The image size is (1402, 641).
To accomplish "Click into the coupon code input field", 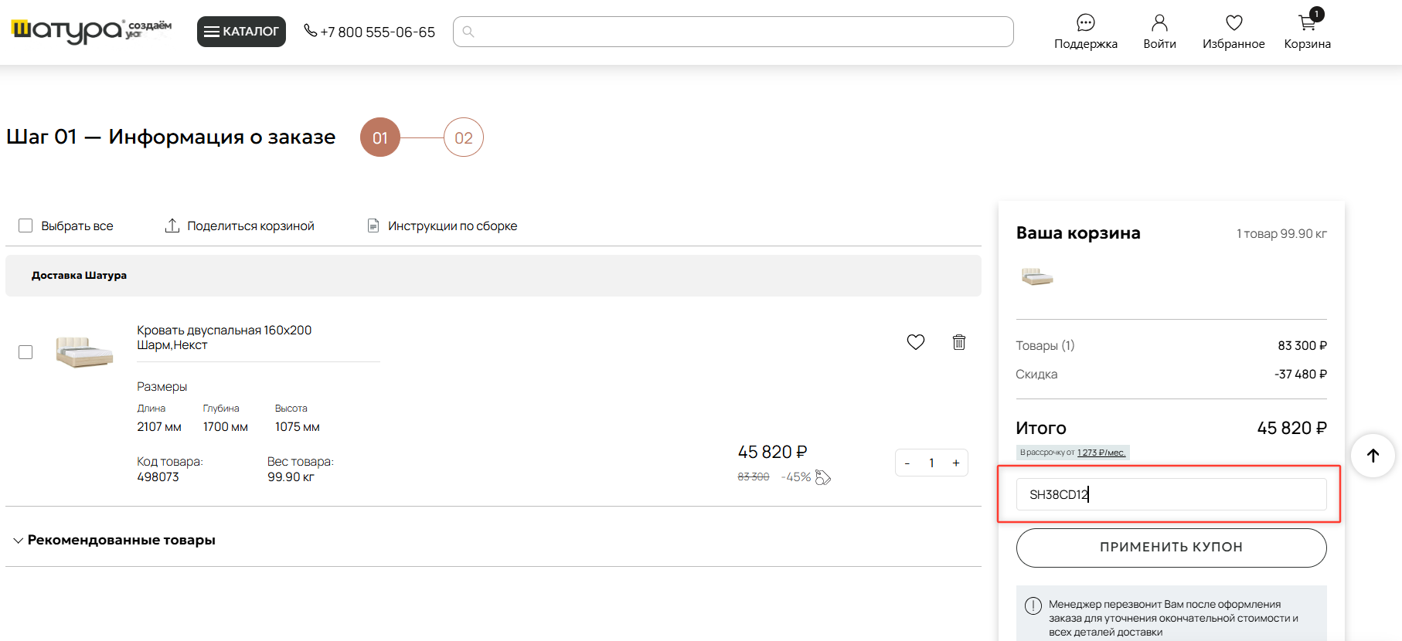I will click(x=1171, y=494).
